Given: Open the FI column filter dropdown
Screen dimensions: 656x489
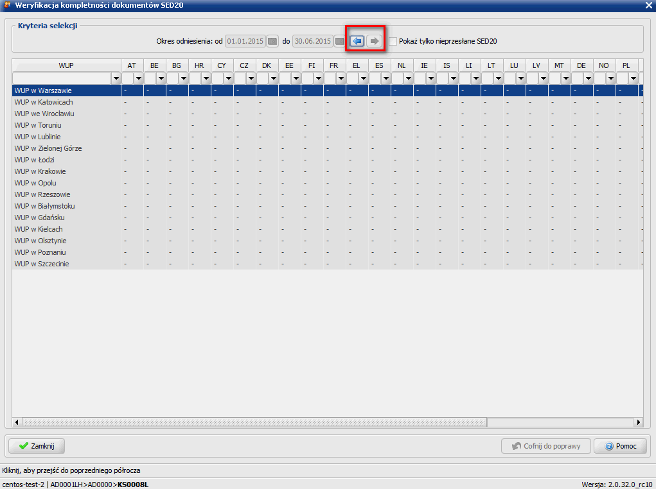Looking at the screenshot, I should pos(319,78).
